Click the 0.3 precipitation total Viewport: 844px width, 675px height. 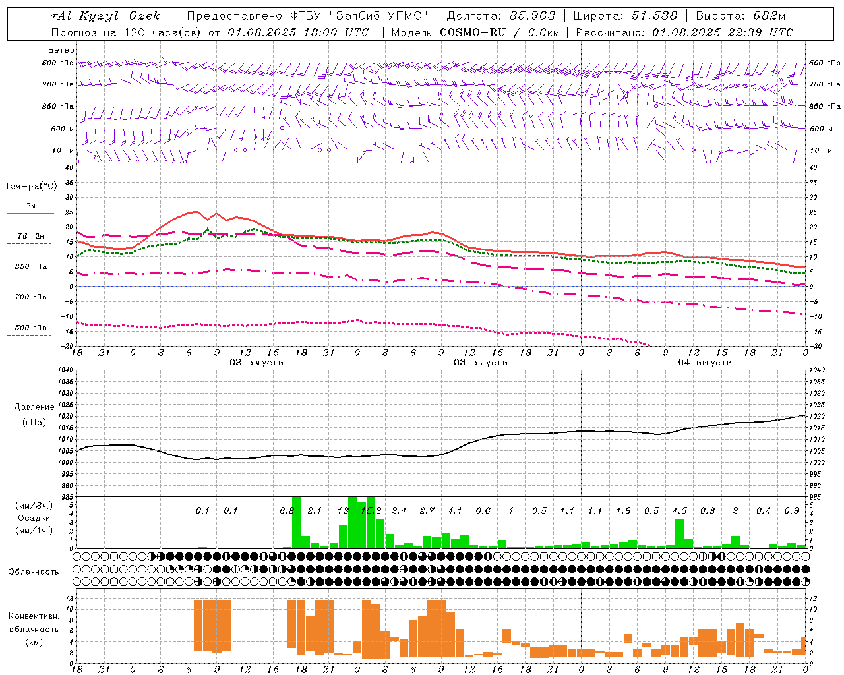(708, 511)
